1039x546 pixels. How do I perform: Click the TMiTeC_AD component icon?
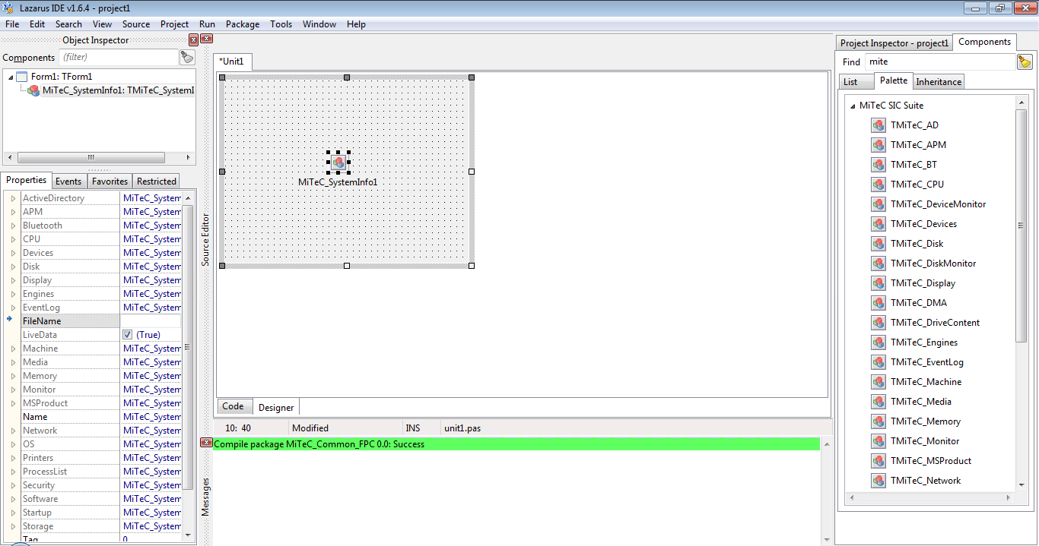879,125
